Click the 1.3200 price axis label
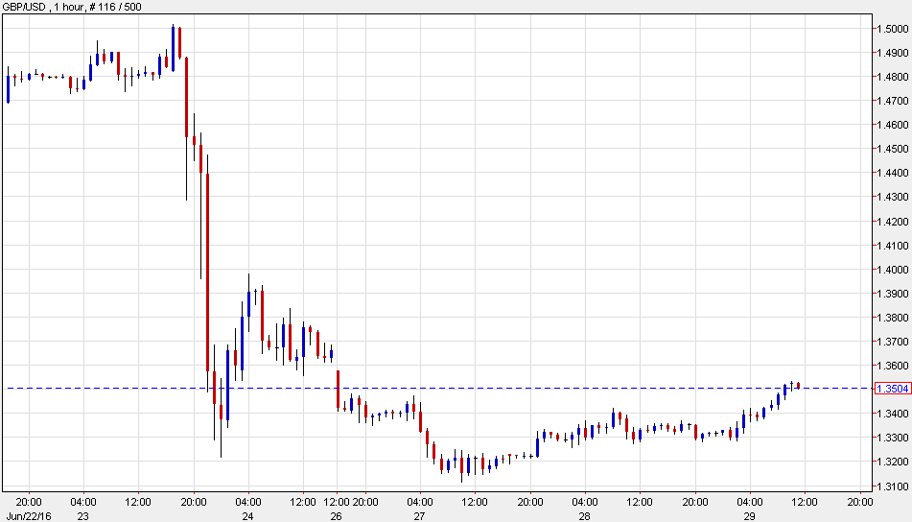This screenshot has width=912, height=522. 893,462
